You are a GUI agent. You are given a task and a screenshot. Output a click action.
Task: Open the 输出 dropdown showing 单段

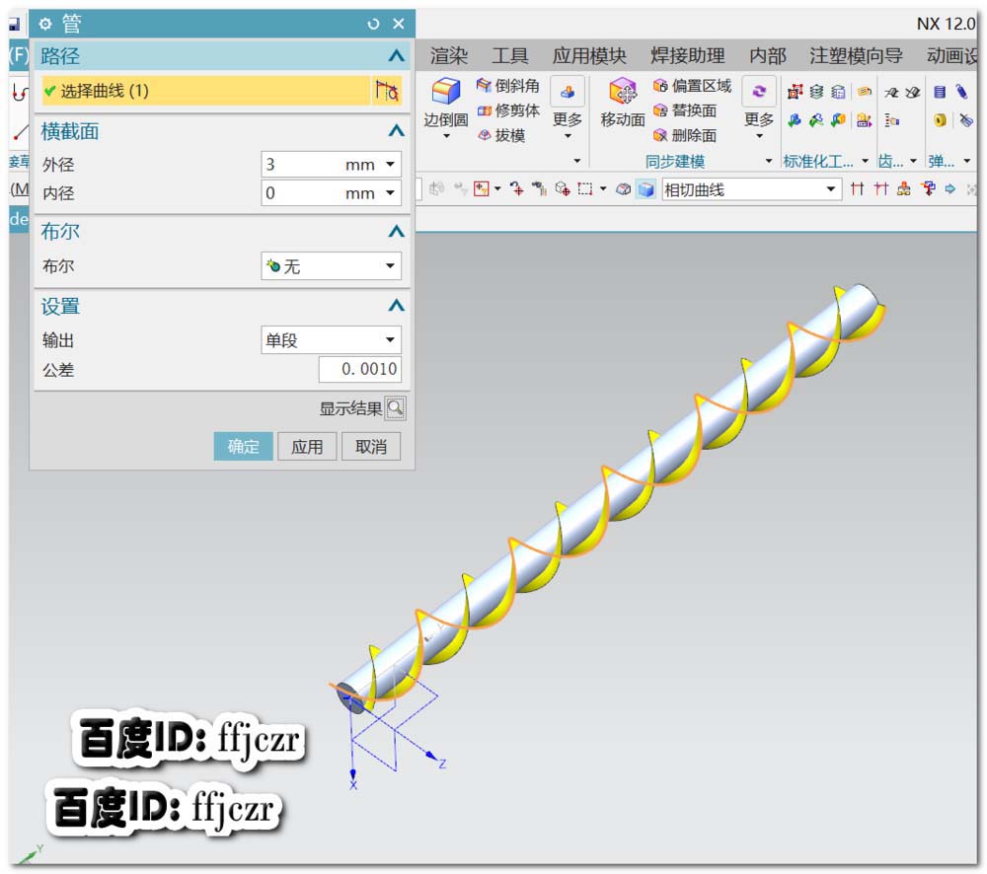331,339
